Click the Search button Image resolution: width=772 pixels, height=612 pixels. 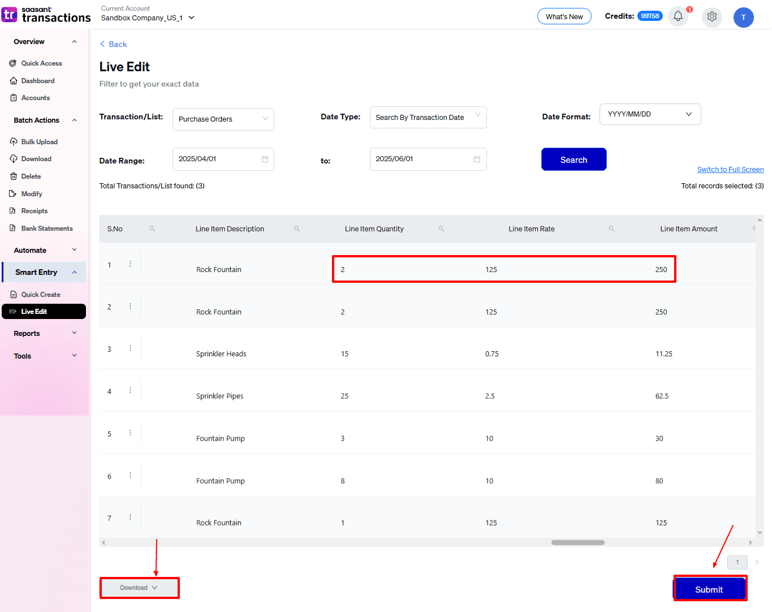pyautogui.click(x=573, y=159)
